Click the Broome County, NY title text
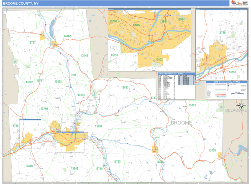This screenshot has width=251, height=184. pos(21,3)
